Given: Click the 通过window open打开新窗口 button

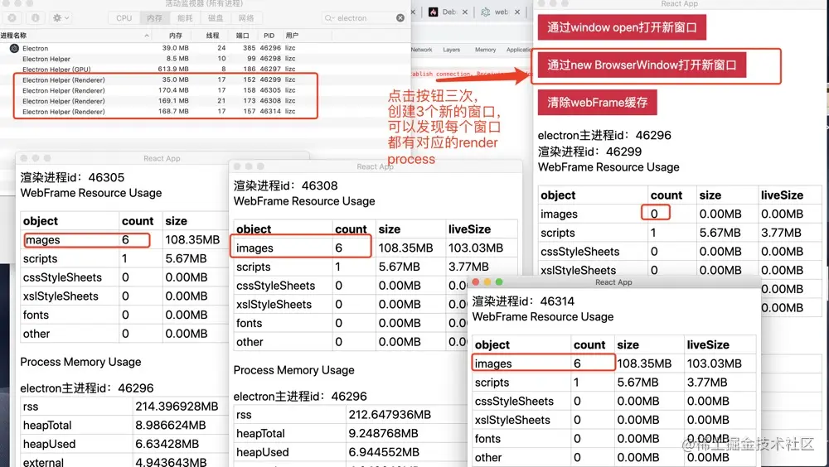Looking at the screenshot, I should coord(622,27).
